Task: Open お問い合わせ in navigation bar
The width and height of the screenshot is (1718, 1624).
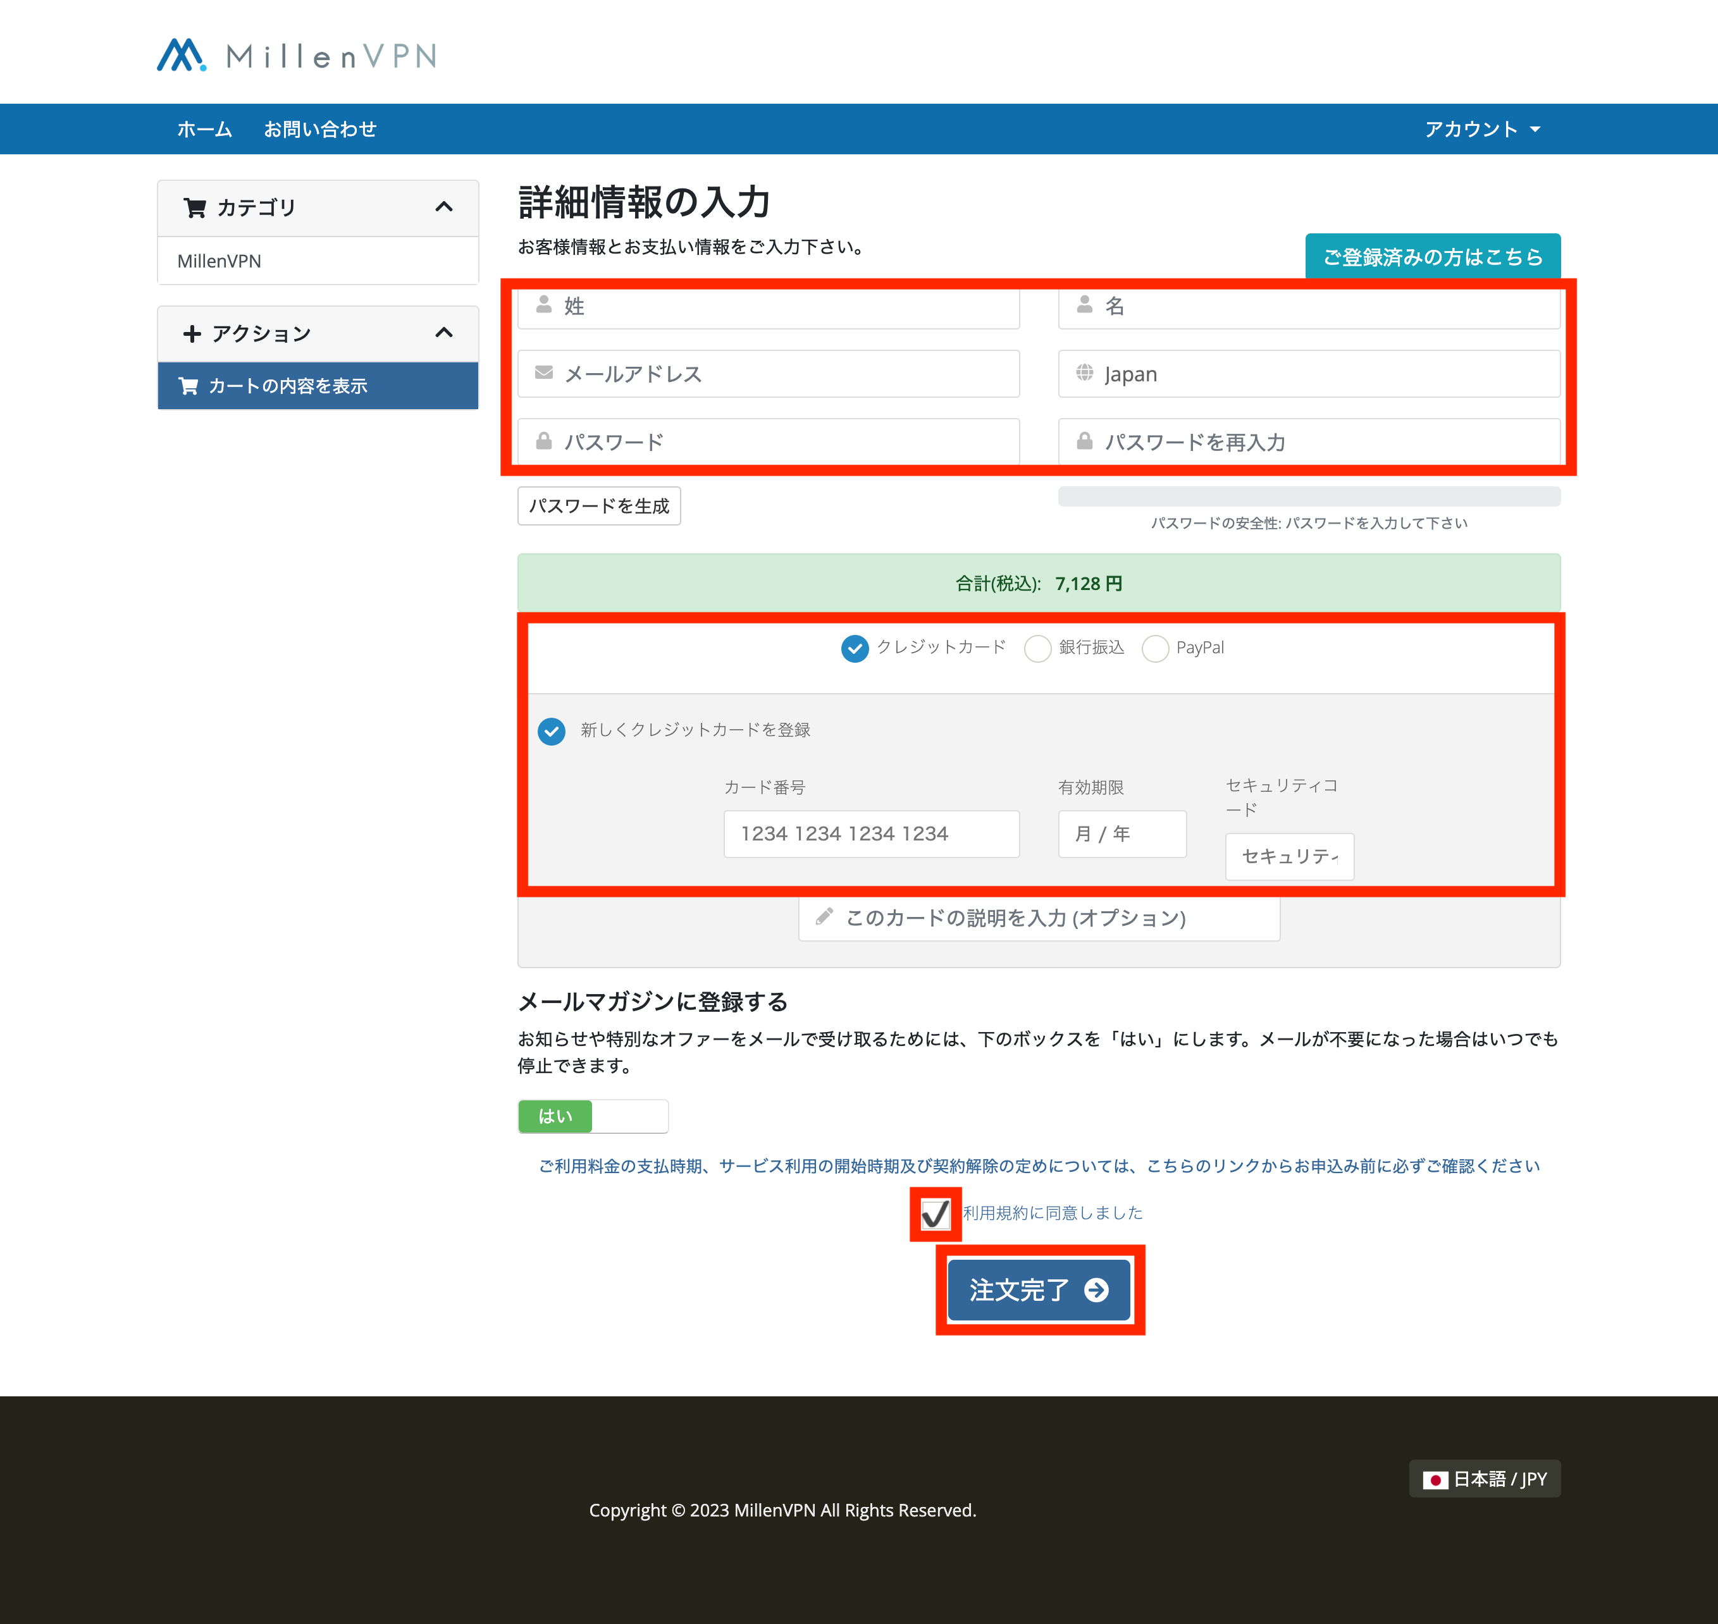Action: 321,129
